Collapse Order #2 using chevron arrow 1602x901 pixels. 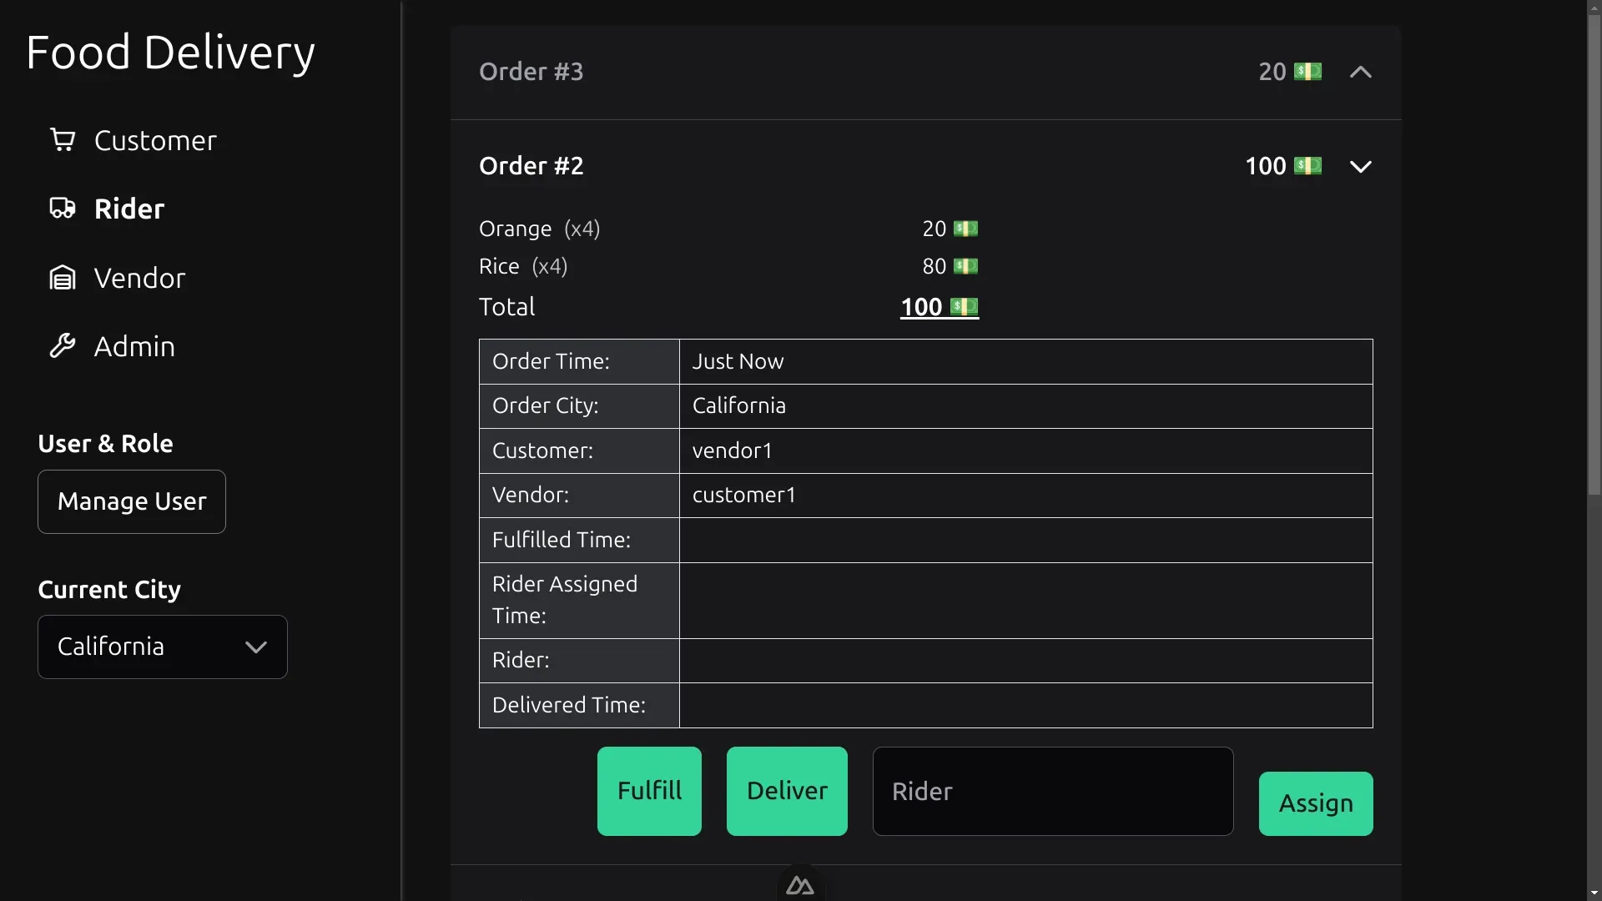[x=1360, y=166]
